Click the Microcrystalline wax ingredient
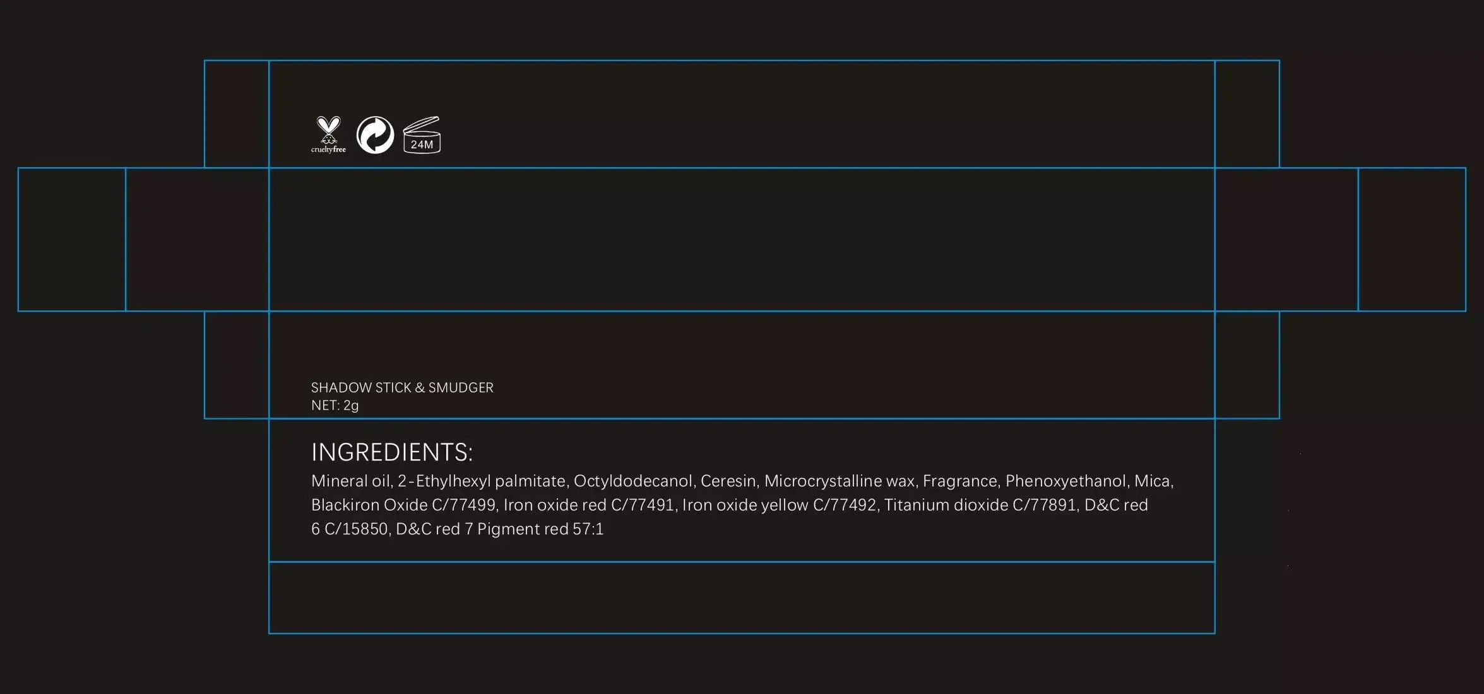 click(x=840, y=481)
